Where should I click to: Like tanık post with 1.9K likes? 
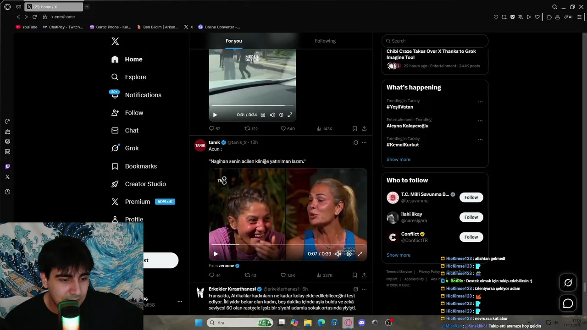point(288,275)
